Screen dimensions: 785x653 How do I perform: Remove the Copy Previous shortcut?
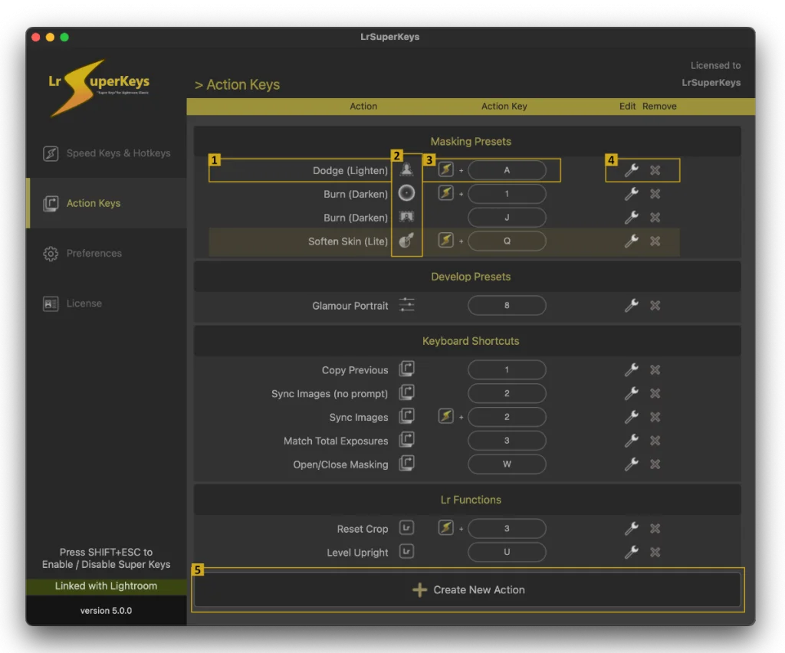pyautogui.click(x=655, y=369)
